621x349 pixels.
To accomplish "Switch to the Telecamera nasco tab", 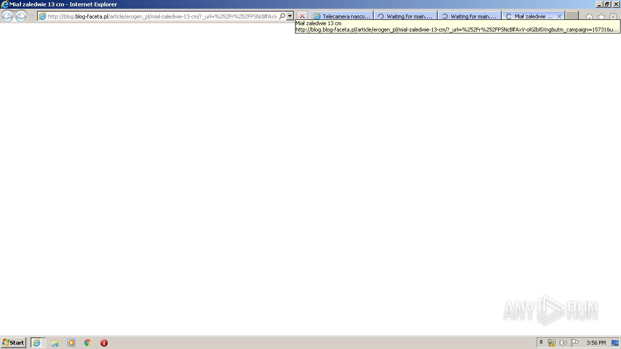I will 342,16.
